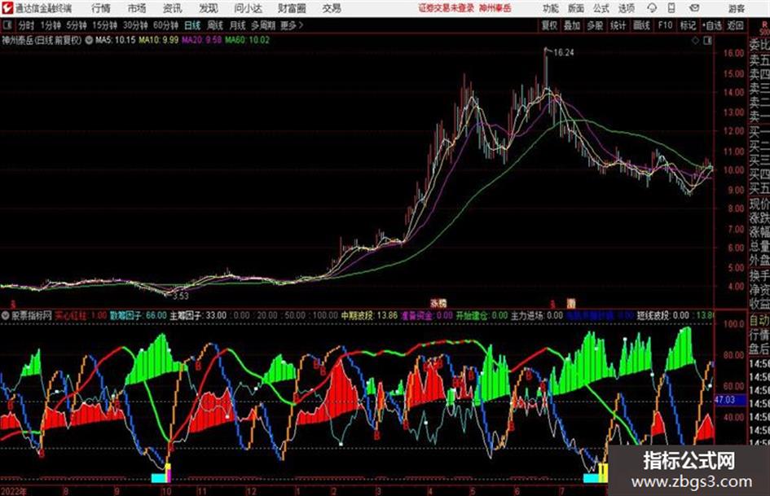Expand the 股票指标网 sub-indicator dropdown arrow

pyautogui.click(x=6, y=315)
